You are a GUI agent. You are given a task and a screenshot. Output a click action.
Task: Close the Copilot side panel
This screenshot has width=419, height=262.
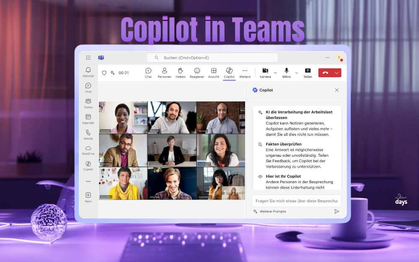pyautogui.click(x=337, y=90)
